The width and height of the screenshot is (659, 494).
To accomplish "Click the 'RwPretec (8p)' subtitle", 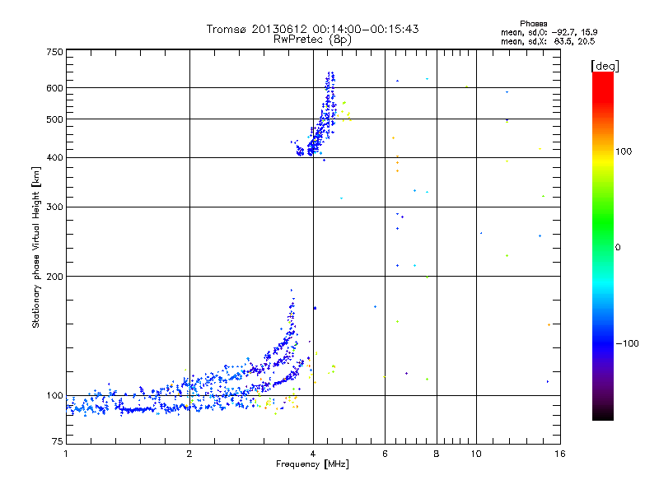I will 312,40.
